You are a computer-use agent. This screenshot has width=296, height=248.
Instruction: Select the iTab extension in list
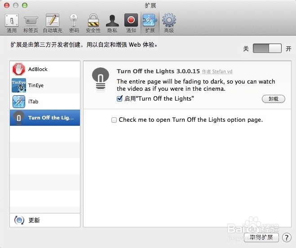click(x=45, y=102)
